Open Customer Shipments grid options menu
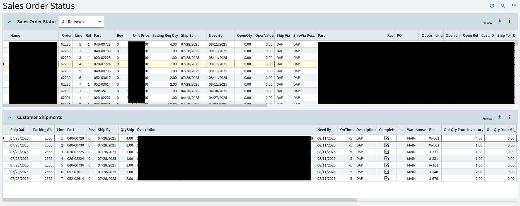Image resolution: width=520 pixels, height=206 pixels. pyautogui.click(x=509, y=117)
